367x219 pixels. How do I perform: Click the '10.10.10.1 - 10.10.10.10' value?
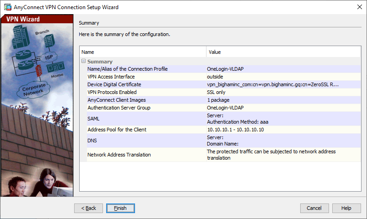click(236, 130)
